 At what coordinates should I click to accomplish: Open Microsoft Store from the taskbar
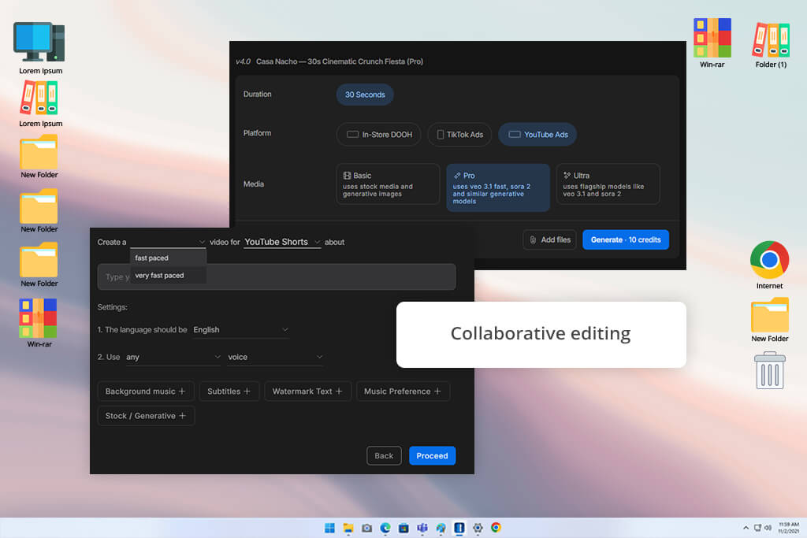click(403, 528)
